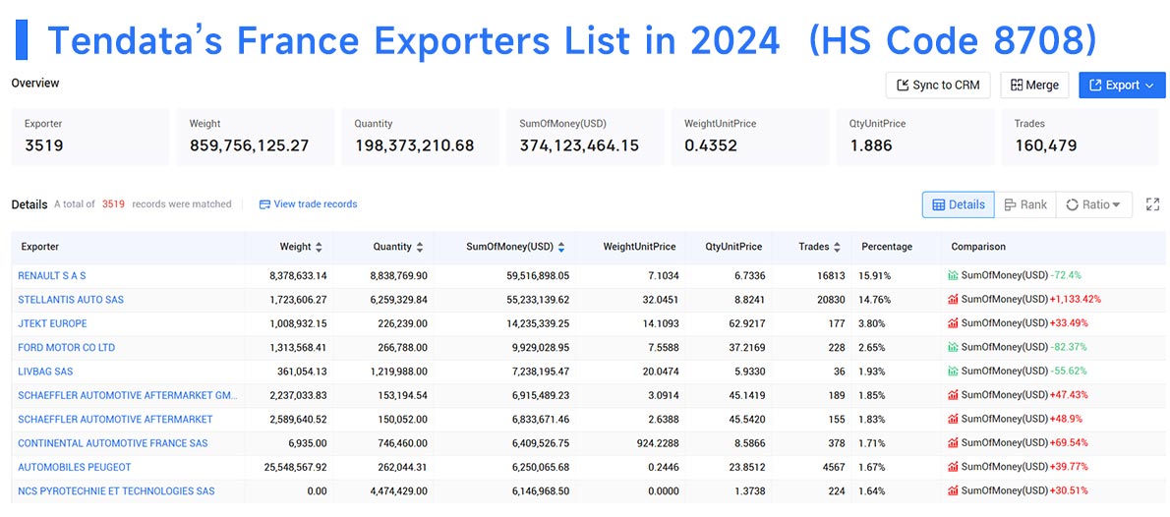Open LIVBAG SAS exporter link
1170x517 pixels.
45,371
